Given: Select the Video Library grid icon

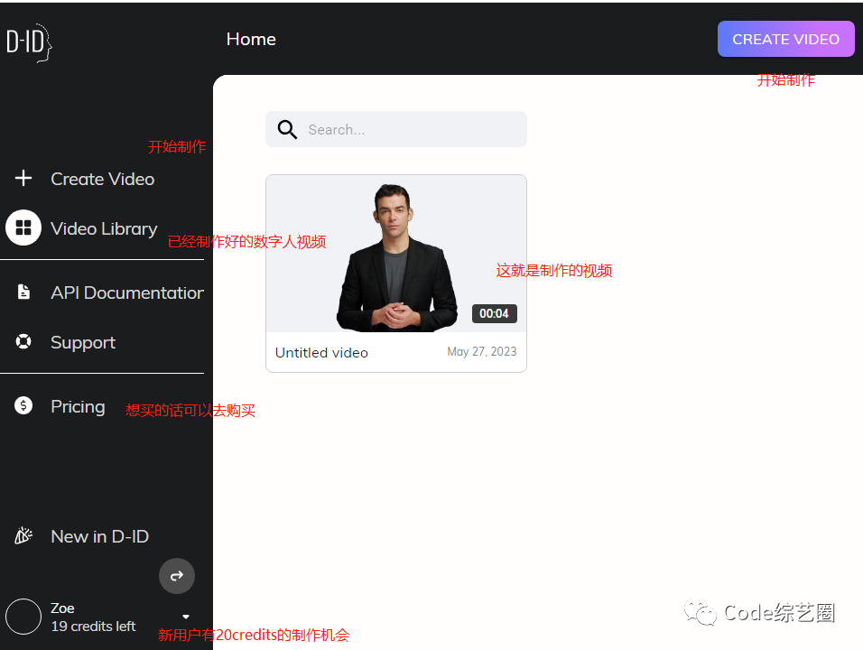Looking at the screenshot, I should (x=23, y=227).
